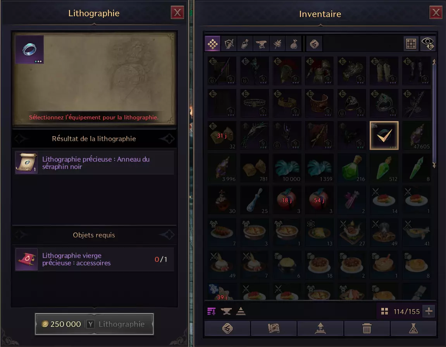The height and width of the screenshot is (347, 446).
Task: Click the selected ring slot in Lithographie panel
Action: pyautogui.click(x=29, y=50)
